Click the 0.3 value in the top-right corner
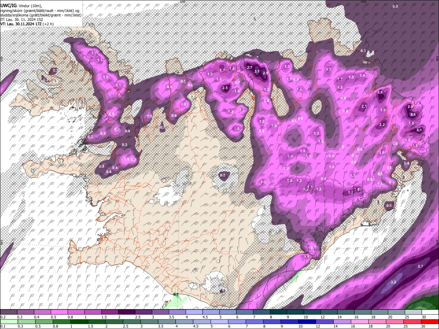The width and height of the screenshot is (439, 329). point(395,6)
